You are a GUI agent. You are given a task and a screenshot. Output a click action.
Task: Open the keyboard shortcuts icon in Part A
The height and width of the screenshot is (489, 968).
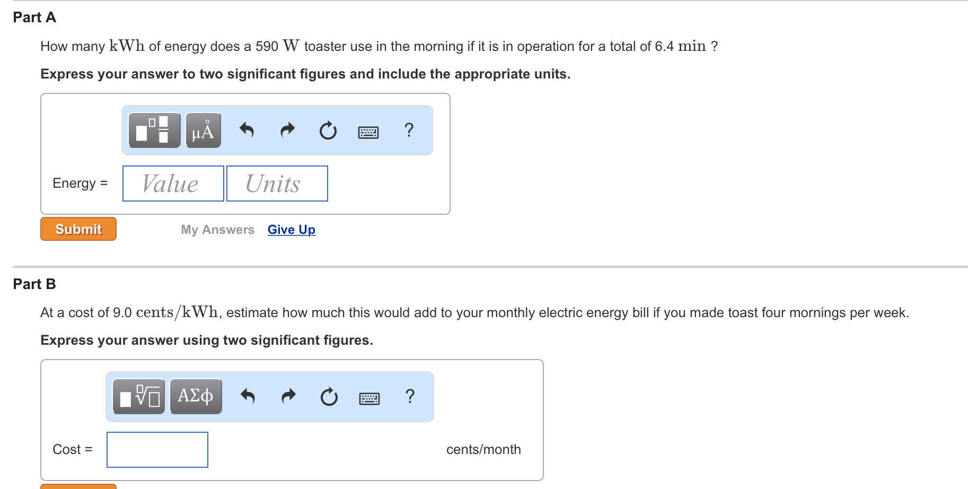coord(368,130)
